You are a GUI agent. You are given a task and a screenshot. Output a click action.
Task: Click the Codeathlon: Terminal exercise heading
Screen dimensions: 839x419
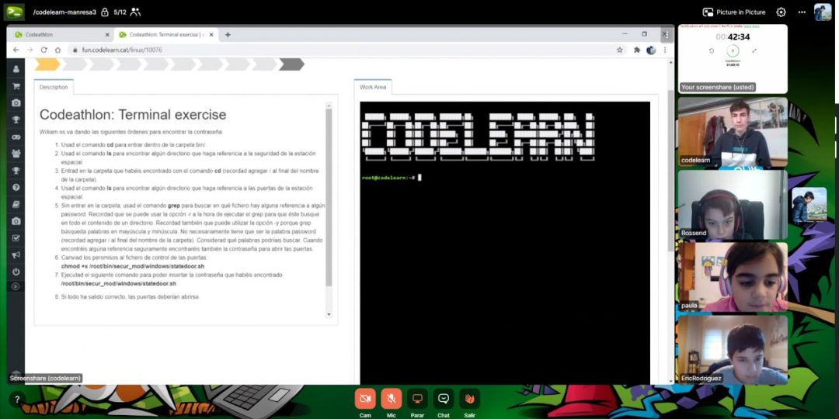coord(133,115)
